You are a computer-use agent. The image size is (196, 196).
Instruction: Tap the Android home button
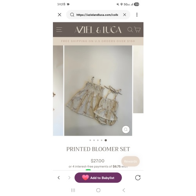pos(98,190)
